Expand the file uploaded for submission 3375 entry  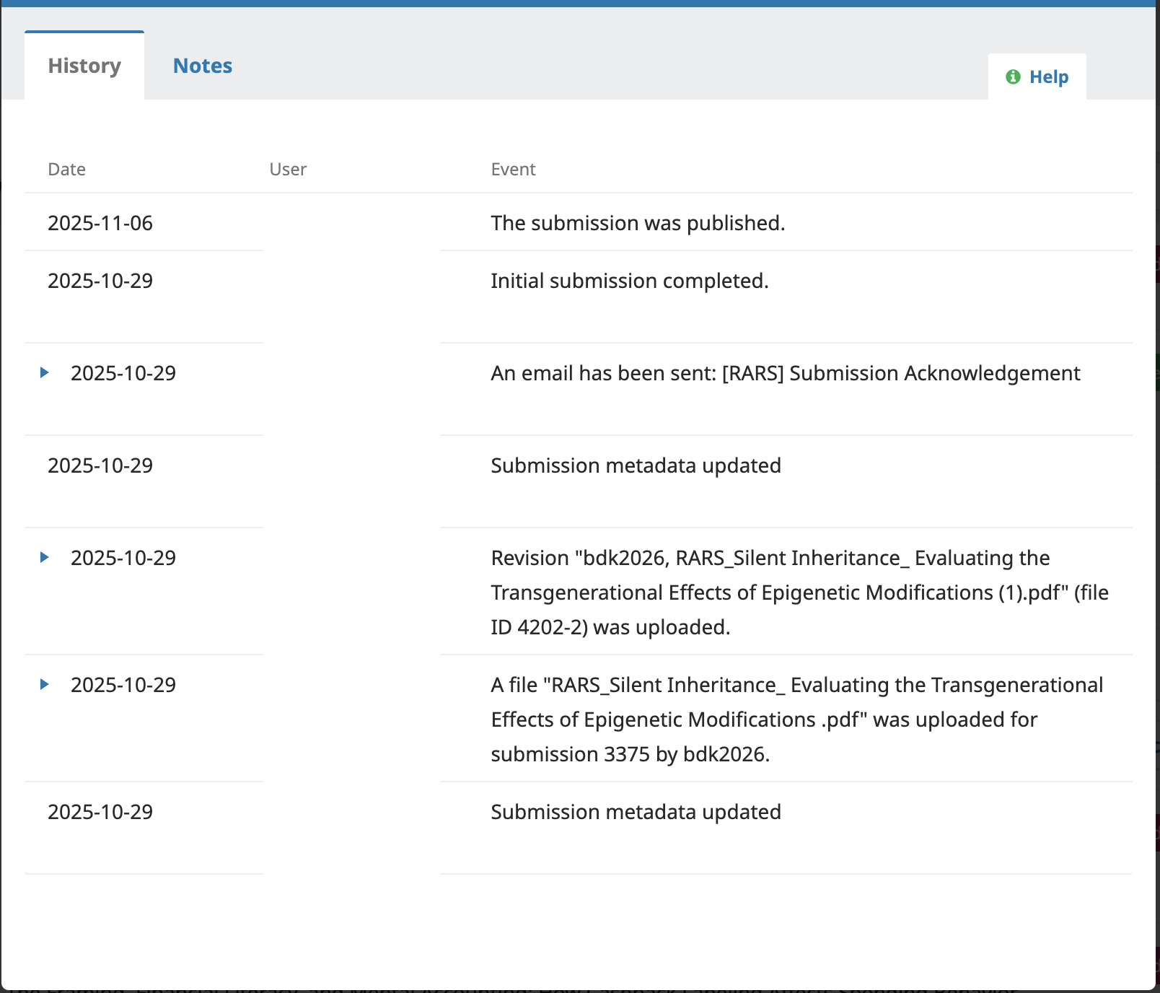[45, 685]
